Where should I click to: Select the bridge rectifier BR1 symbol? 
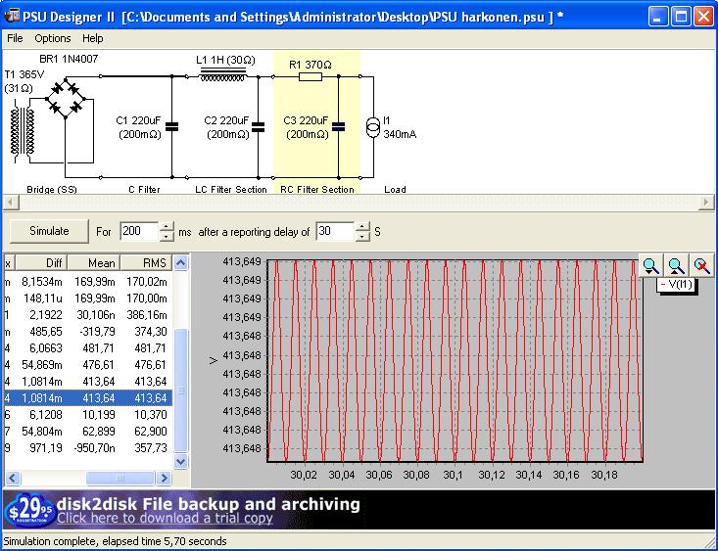(67, 100)
